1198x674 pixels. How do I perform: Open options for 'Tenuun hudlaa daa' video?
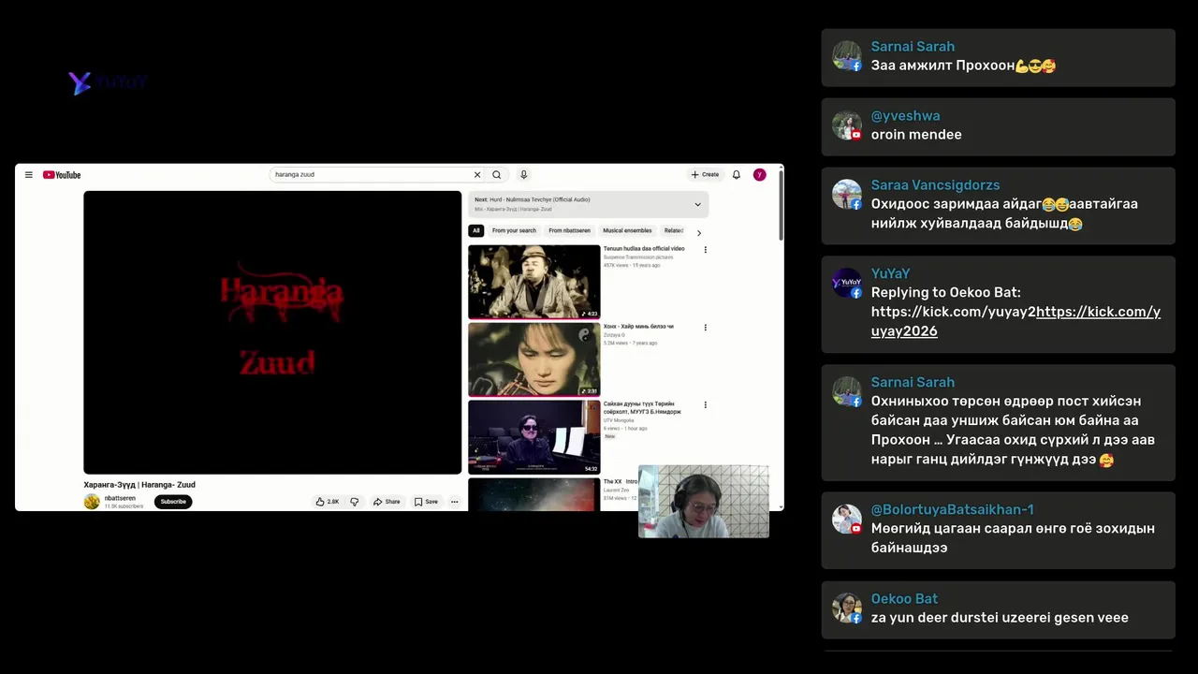point(706,250)
